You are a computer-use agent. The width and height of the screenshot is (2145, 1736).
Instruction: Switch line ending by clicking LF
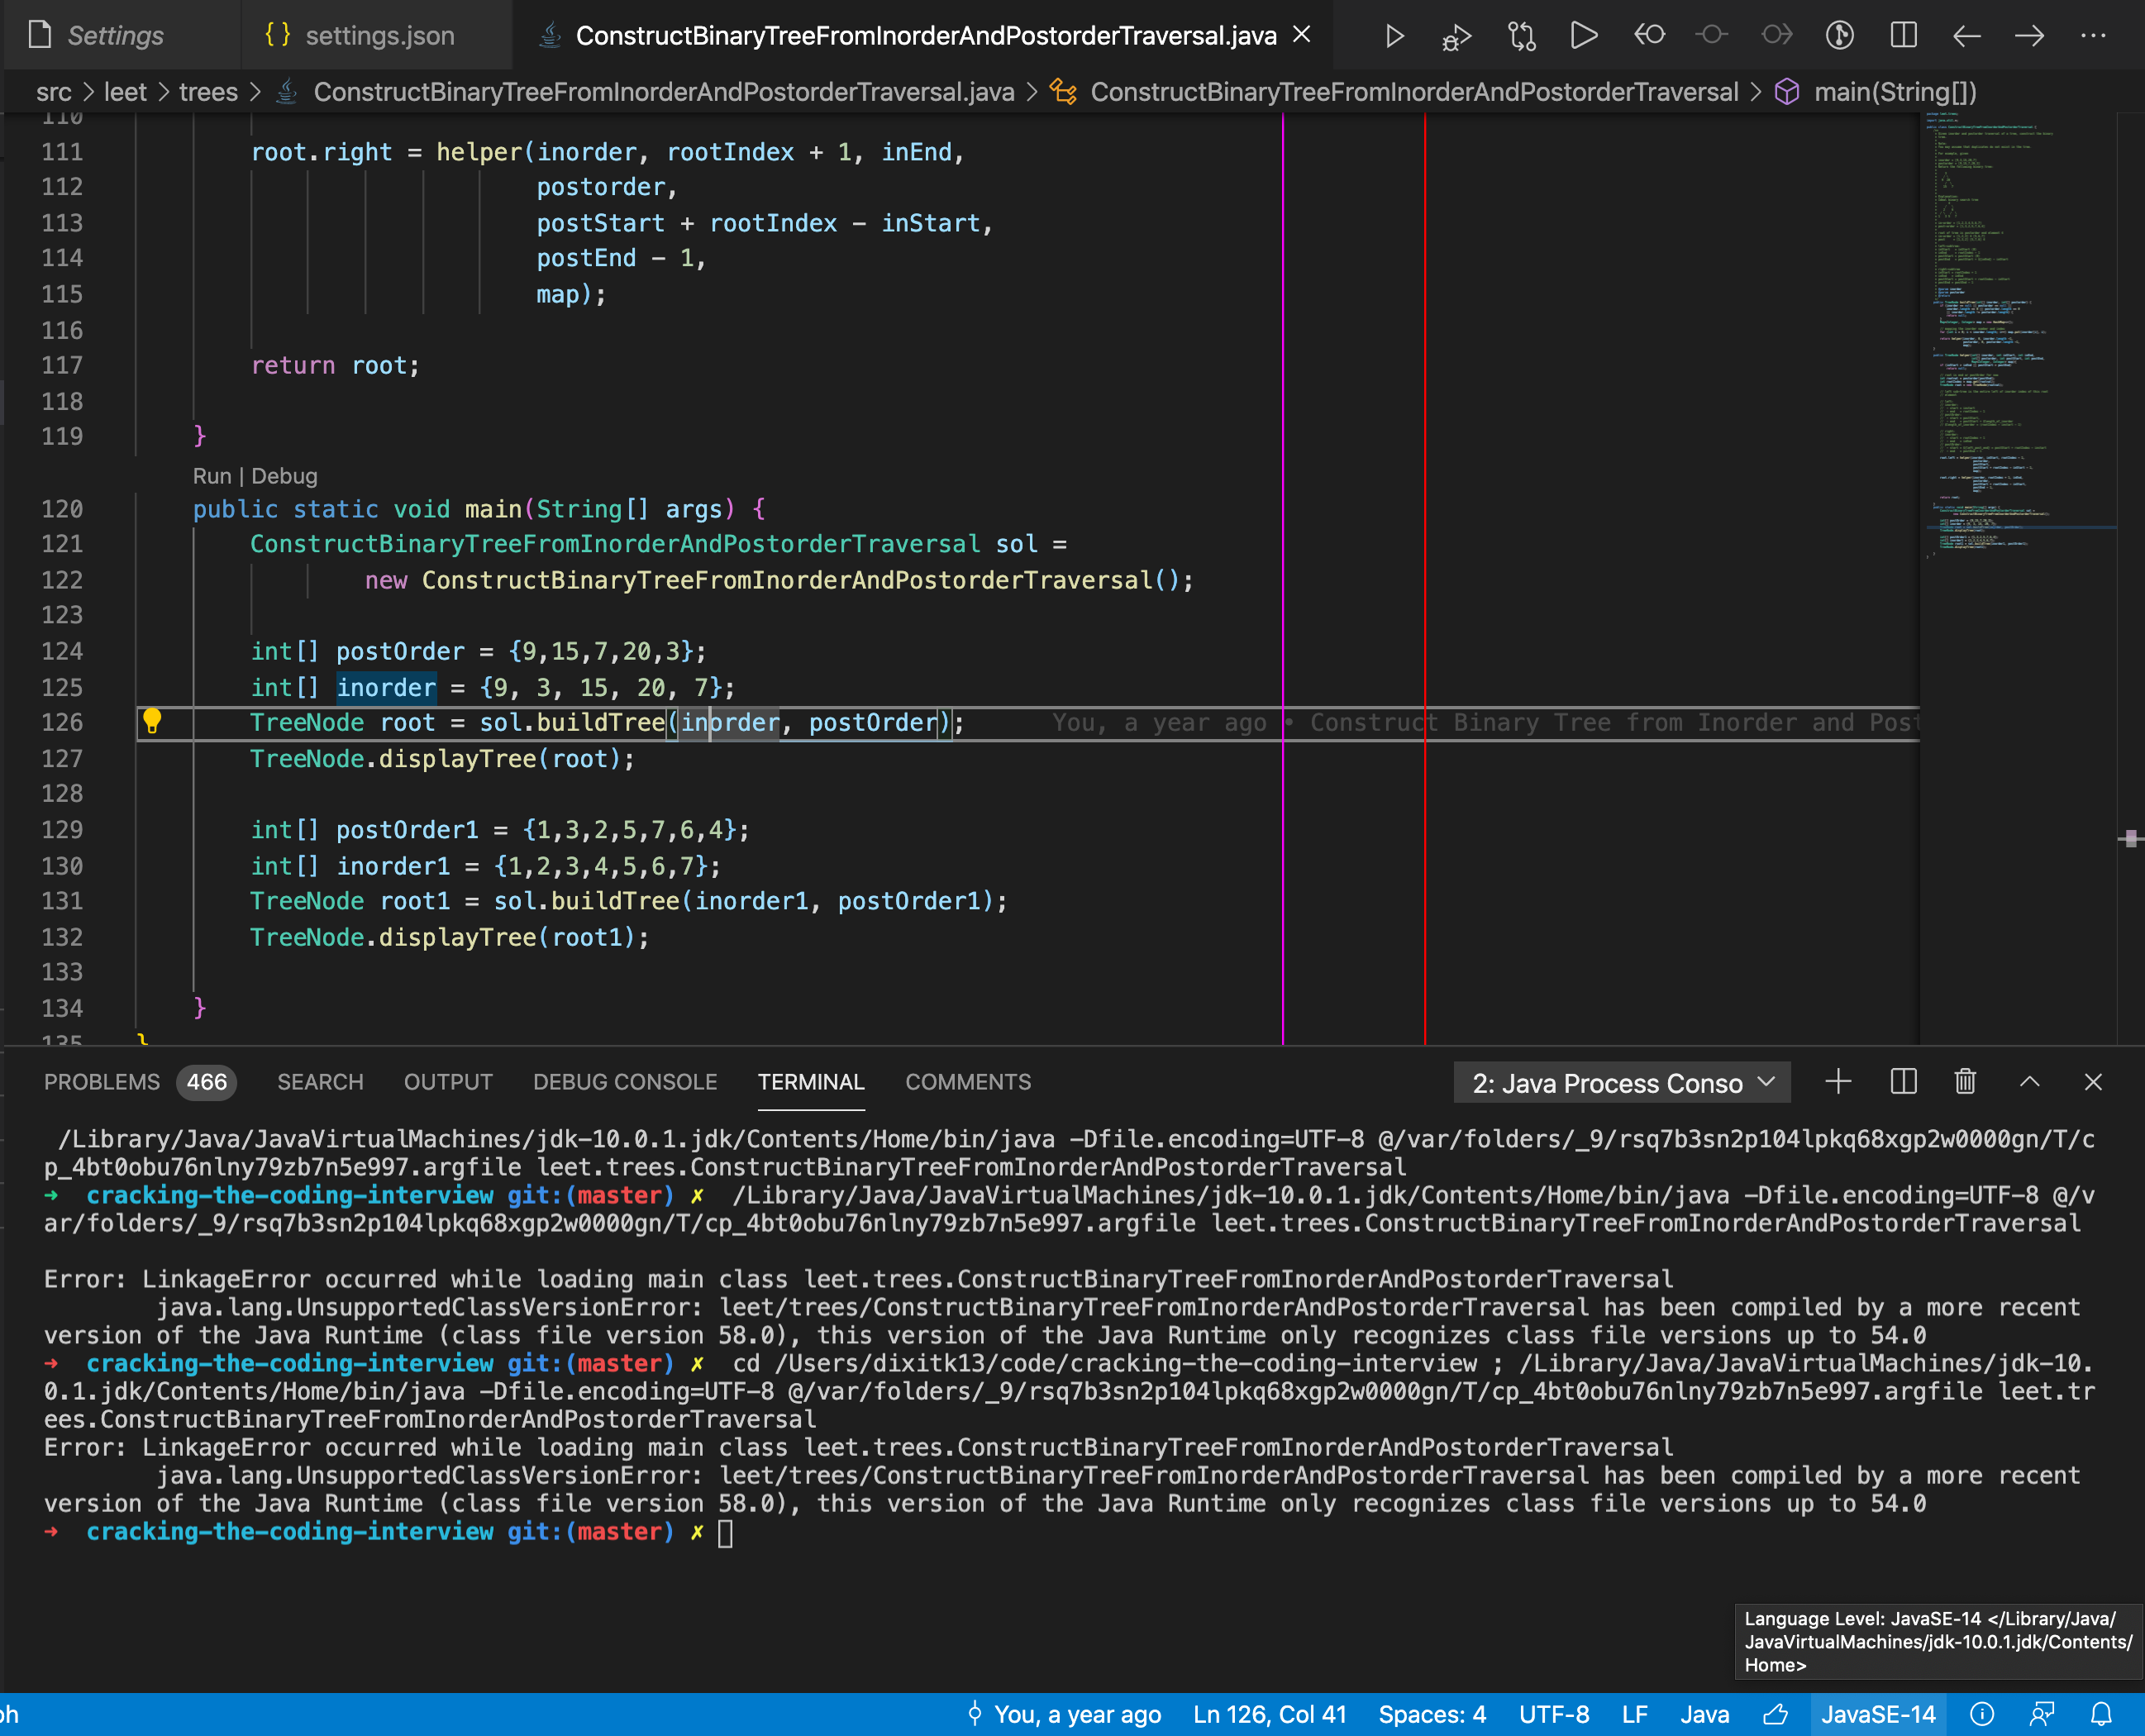pyautogui.click(x=1634, y=1714)
